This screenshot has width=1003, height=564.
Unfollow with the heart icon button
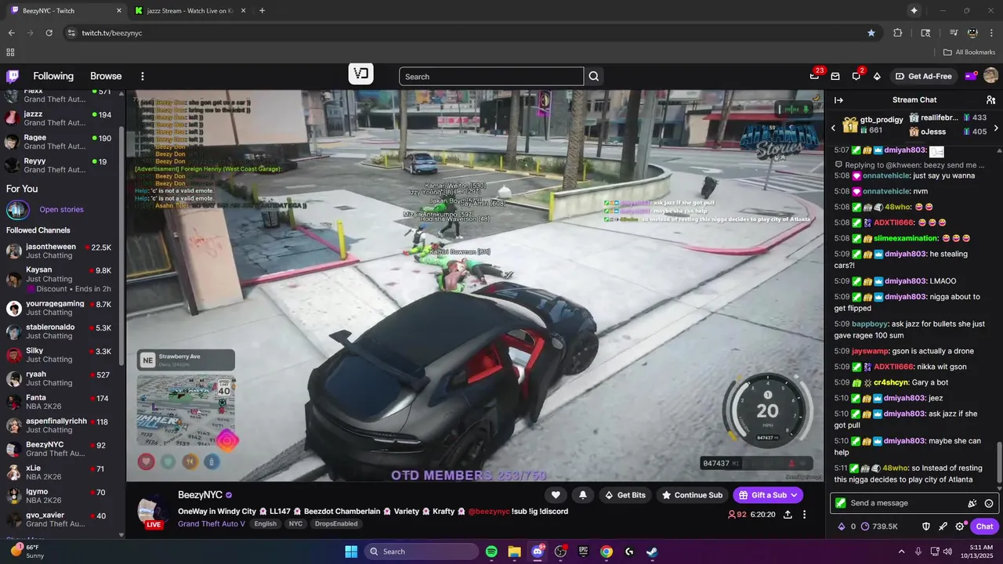pos(556,495)
